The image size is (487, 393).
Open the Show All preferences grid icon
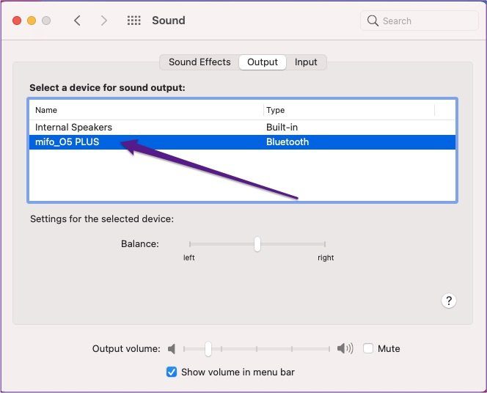click(x=134, y=21)
